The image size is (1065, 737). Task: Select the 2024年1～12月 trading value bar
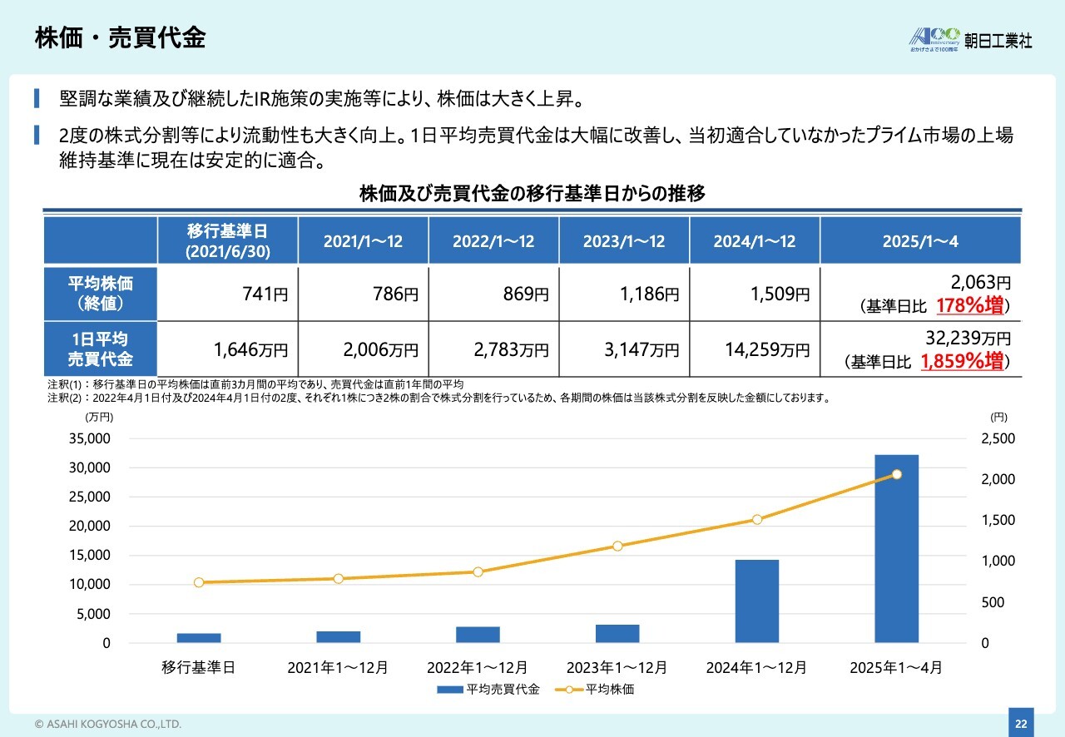coord(757,601)
